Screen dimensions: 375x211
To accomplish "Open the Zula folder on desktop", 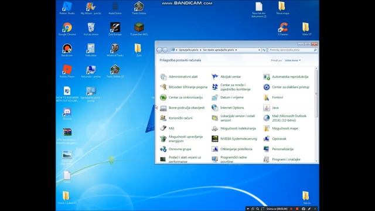I will pyautogui.click(x=138, y=50).
